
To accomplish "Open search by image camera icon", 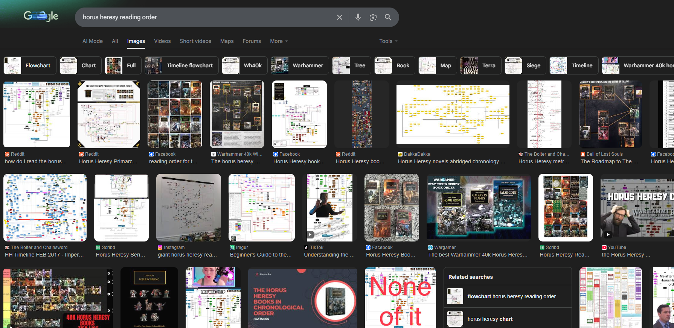I will (x=373, y=17).
